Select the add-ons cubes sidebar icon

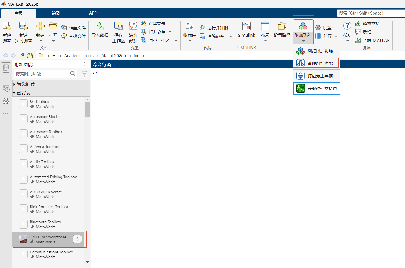[x=6, y=101]
